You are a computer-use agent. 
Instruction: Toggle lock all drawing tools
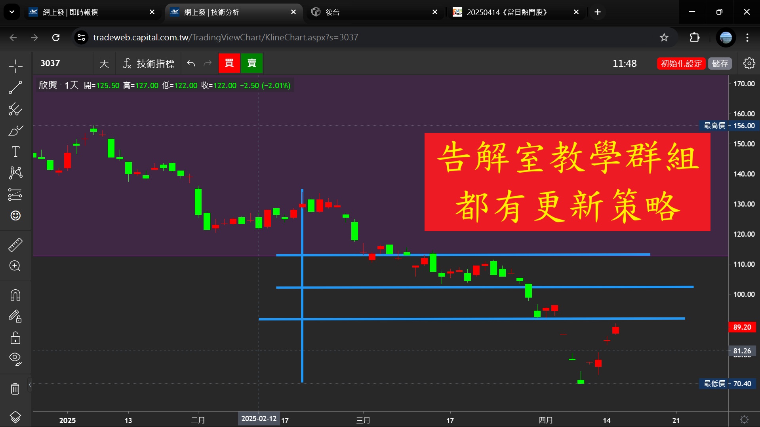pyautogui.click(x=15, y=338)
